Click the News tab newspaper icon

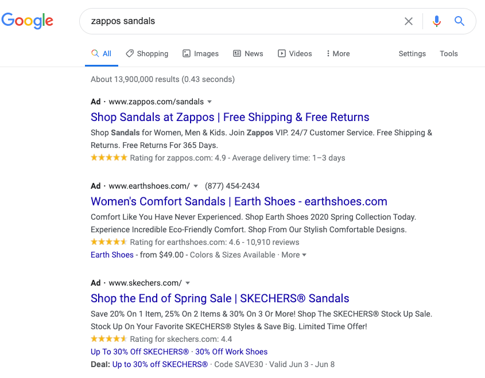click(x=237, y=53)
